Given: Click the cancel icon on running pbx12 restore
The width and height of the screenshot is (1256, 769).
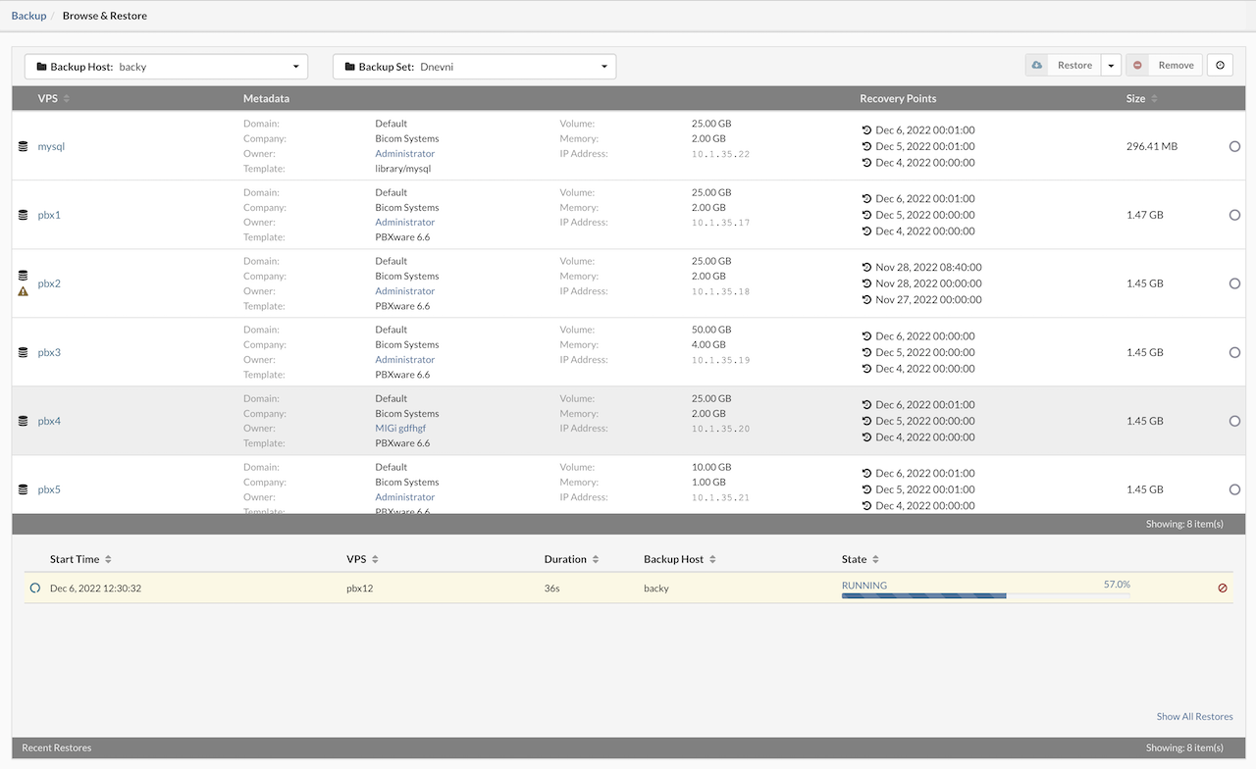Looking at the screenshot, I should point(1223,589).
